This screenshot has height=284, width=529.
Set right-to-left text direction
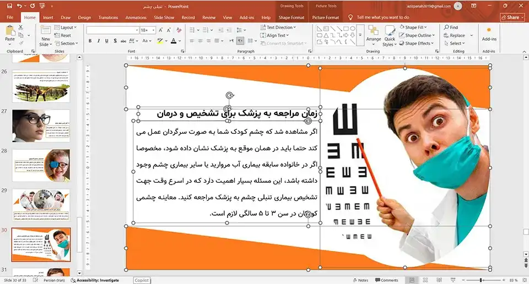pos(240,41)
